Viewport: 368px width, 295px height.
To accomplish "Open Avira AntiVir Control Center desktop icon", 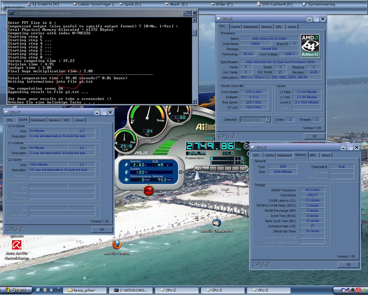I will [x=16, y=250].
